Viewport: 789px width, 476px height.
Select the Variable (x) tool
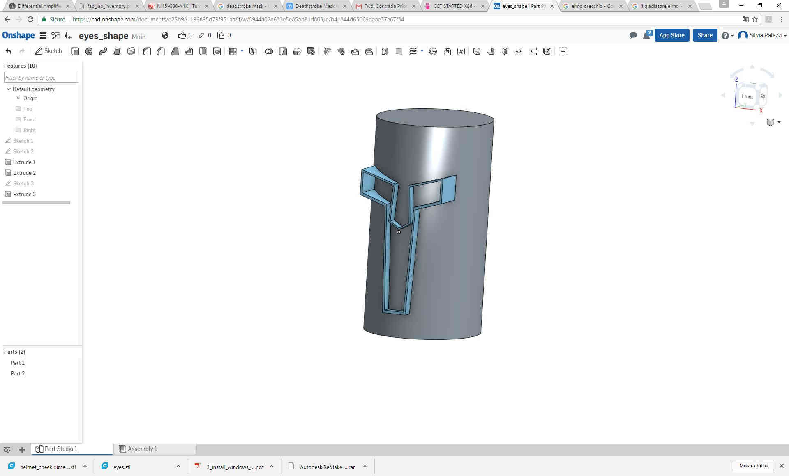coord(461,51)
